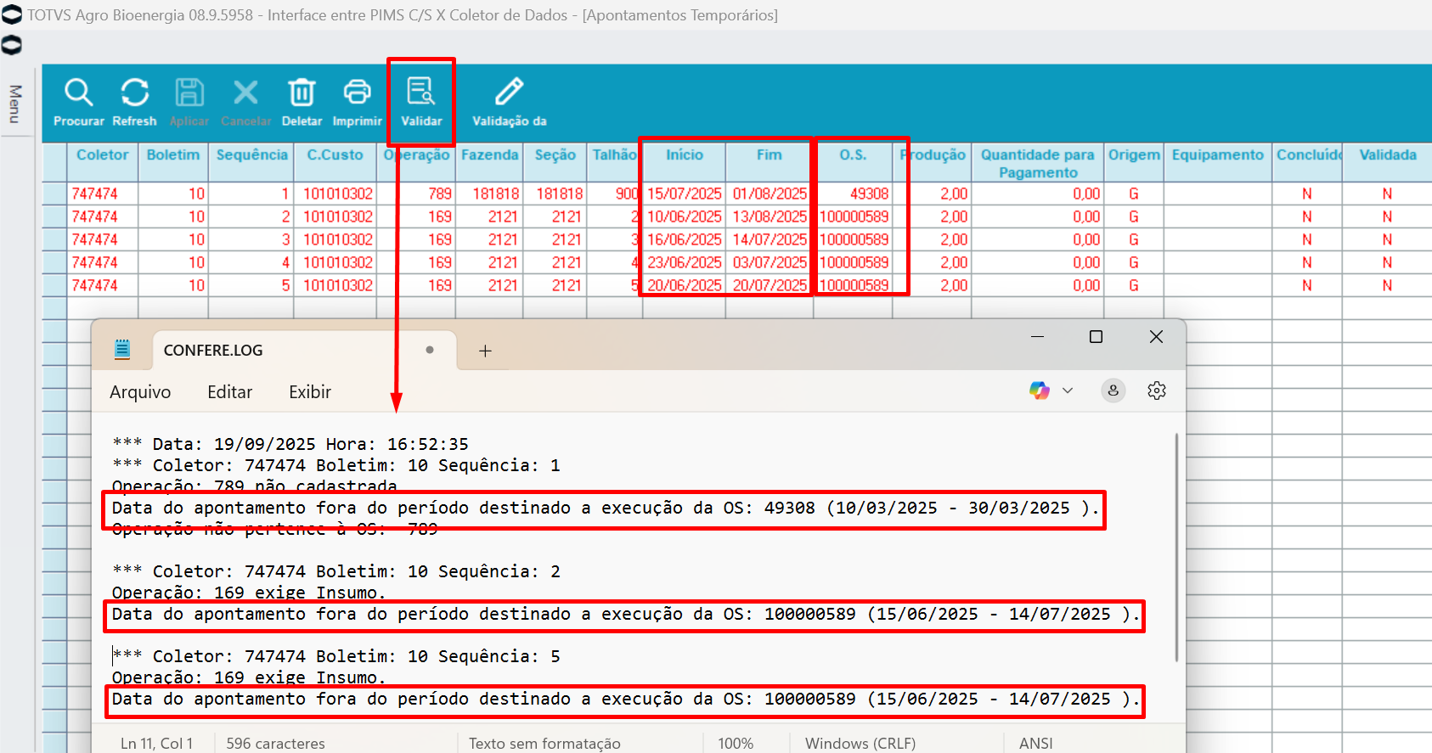Click the Quantidade para Pagamento header
Viewport: 1432px width, 753px height.
coord(1038,164)
